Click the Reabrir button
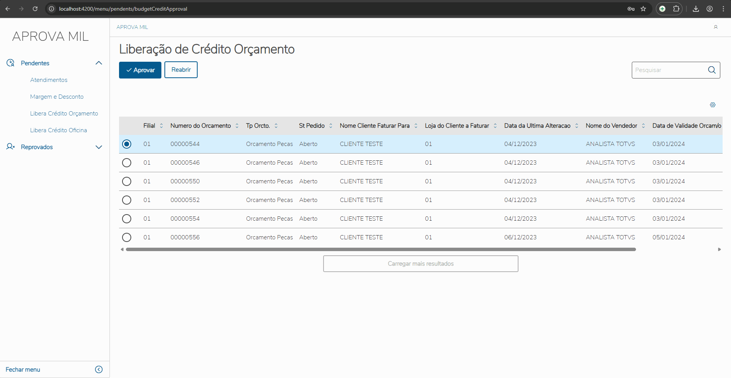The image size is (731, 378). pyautogui.click(x=181, y=70)
